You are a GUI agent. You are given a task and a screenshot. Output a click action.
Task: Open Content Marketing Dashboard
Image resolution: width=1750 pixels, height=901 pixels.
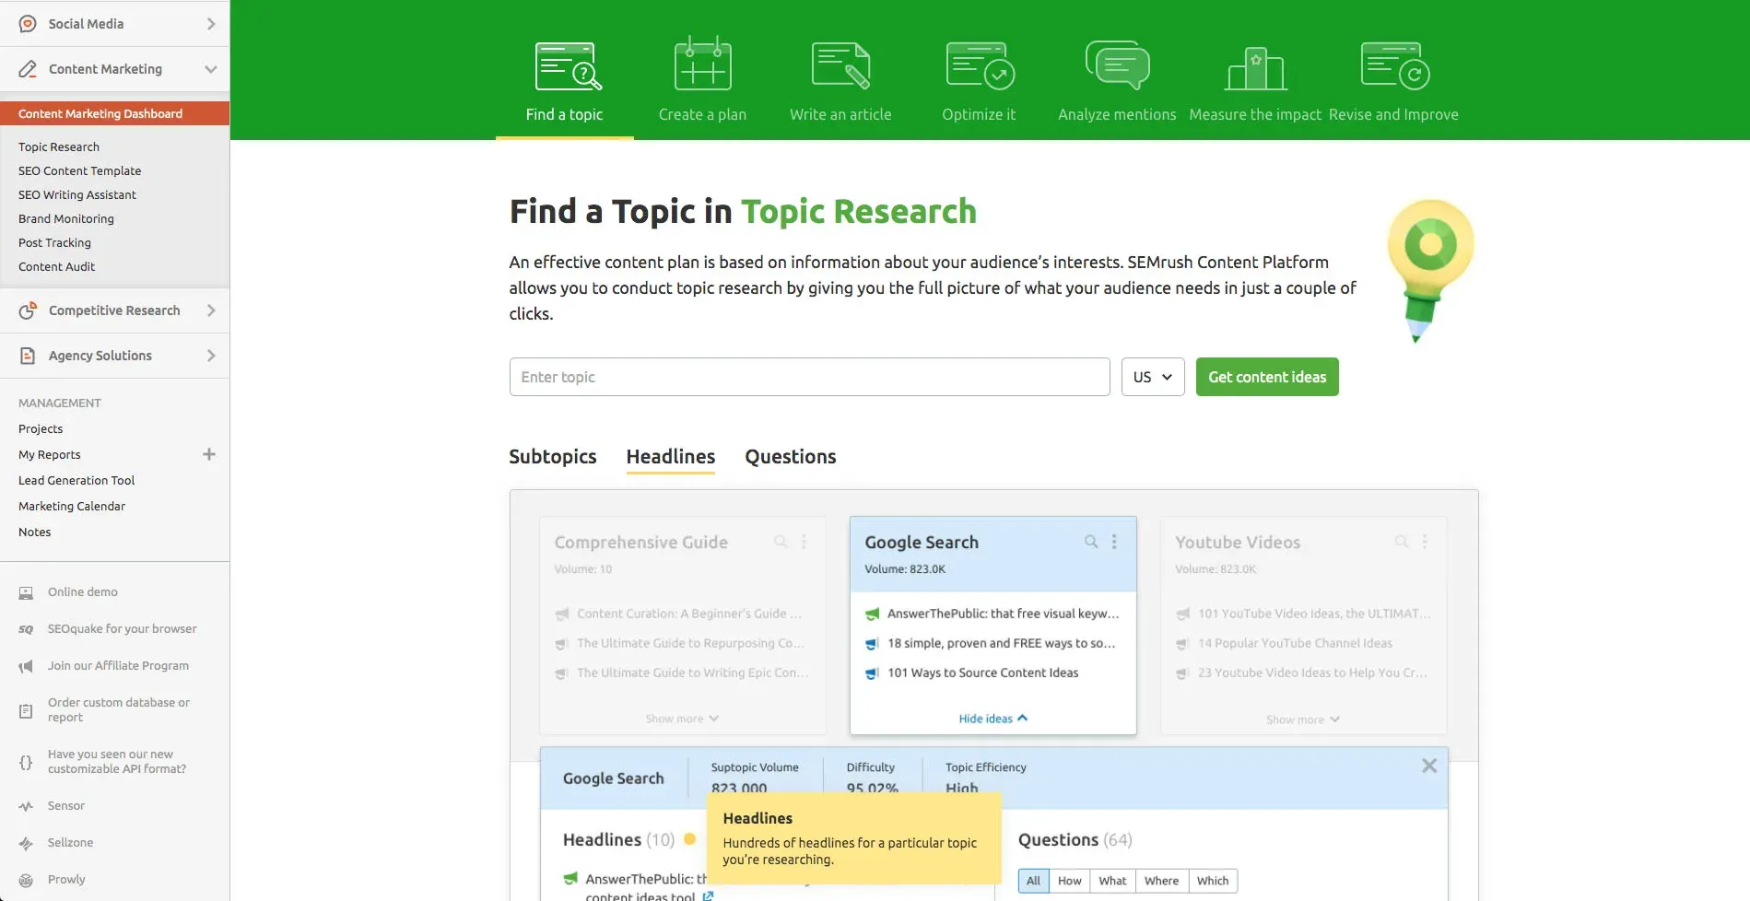coord(114,114)
